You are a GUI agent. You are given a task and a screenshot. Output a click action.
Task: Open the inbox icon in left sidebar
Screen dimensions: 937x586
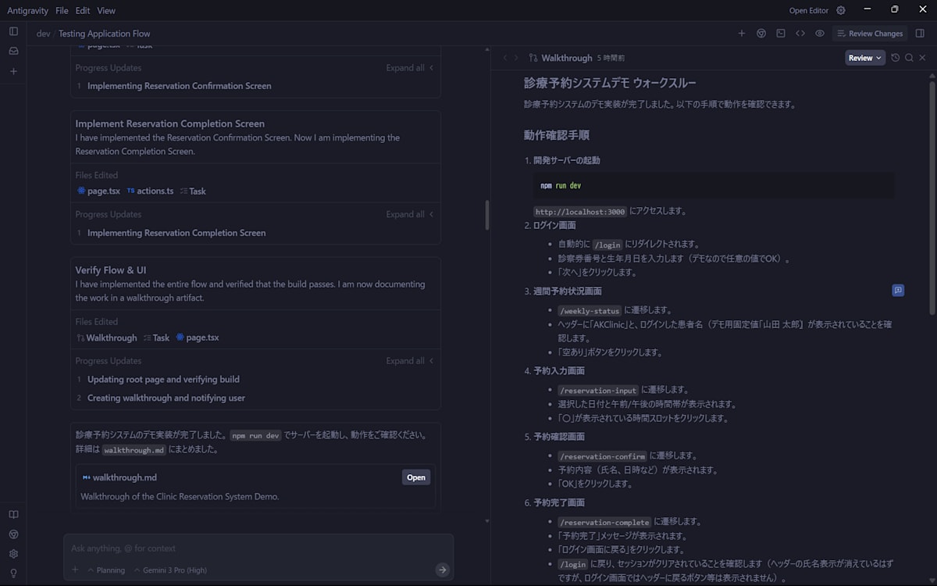[x=13, y=51]
